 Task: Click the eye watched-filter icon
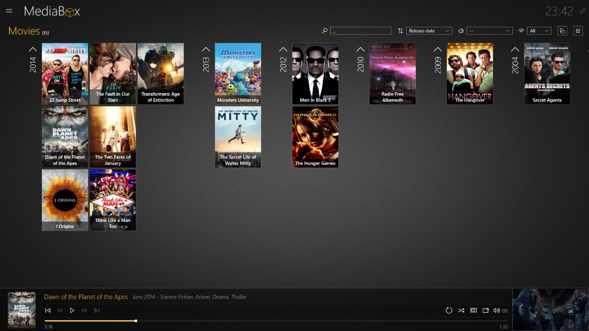tap(521, 31)
